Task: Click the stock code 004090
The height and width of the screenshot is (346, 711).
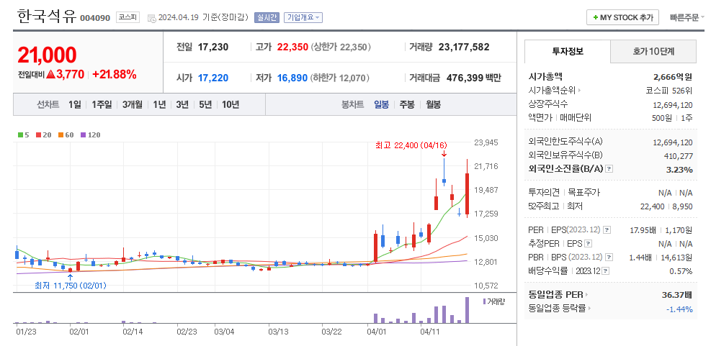Action: pyautogui.click(x=95, y=18)
